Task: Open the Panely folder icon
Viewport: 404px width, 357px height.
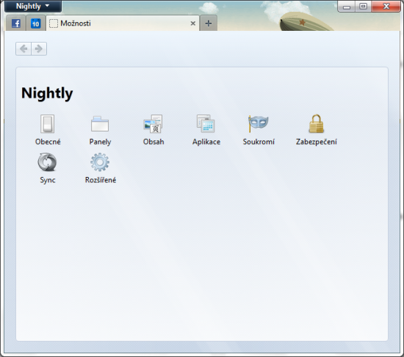Action: (100, 123)
